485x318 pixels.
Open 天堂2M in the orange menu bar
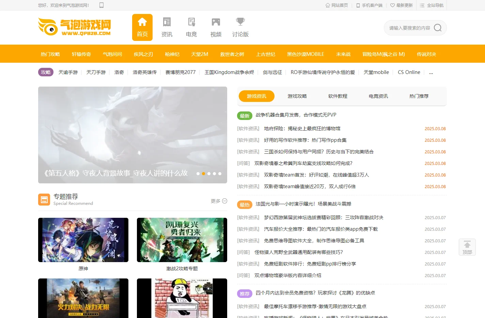tap(200, 54)
